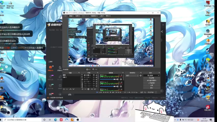Screen dimensions: 217x122
Task: Pop out the 场景 dock with header icon
Action: (x=79, y=73)
